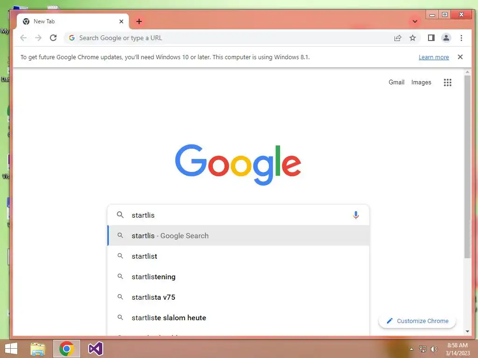Click Customize Chrome button
The width and height of the screenshot is (478, 358).
coord(417,321)
